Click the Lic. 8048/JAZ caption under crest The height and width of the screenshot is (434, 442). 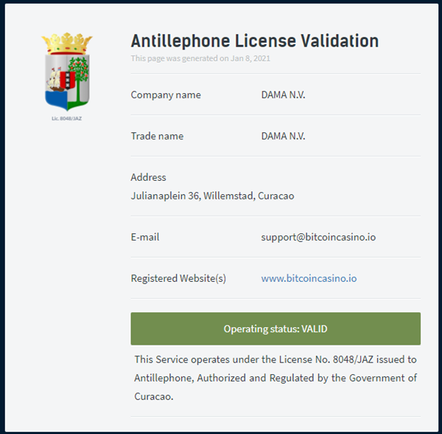[67, 119]
